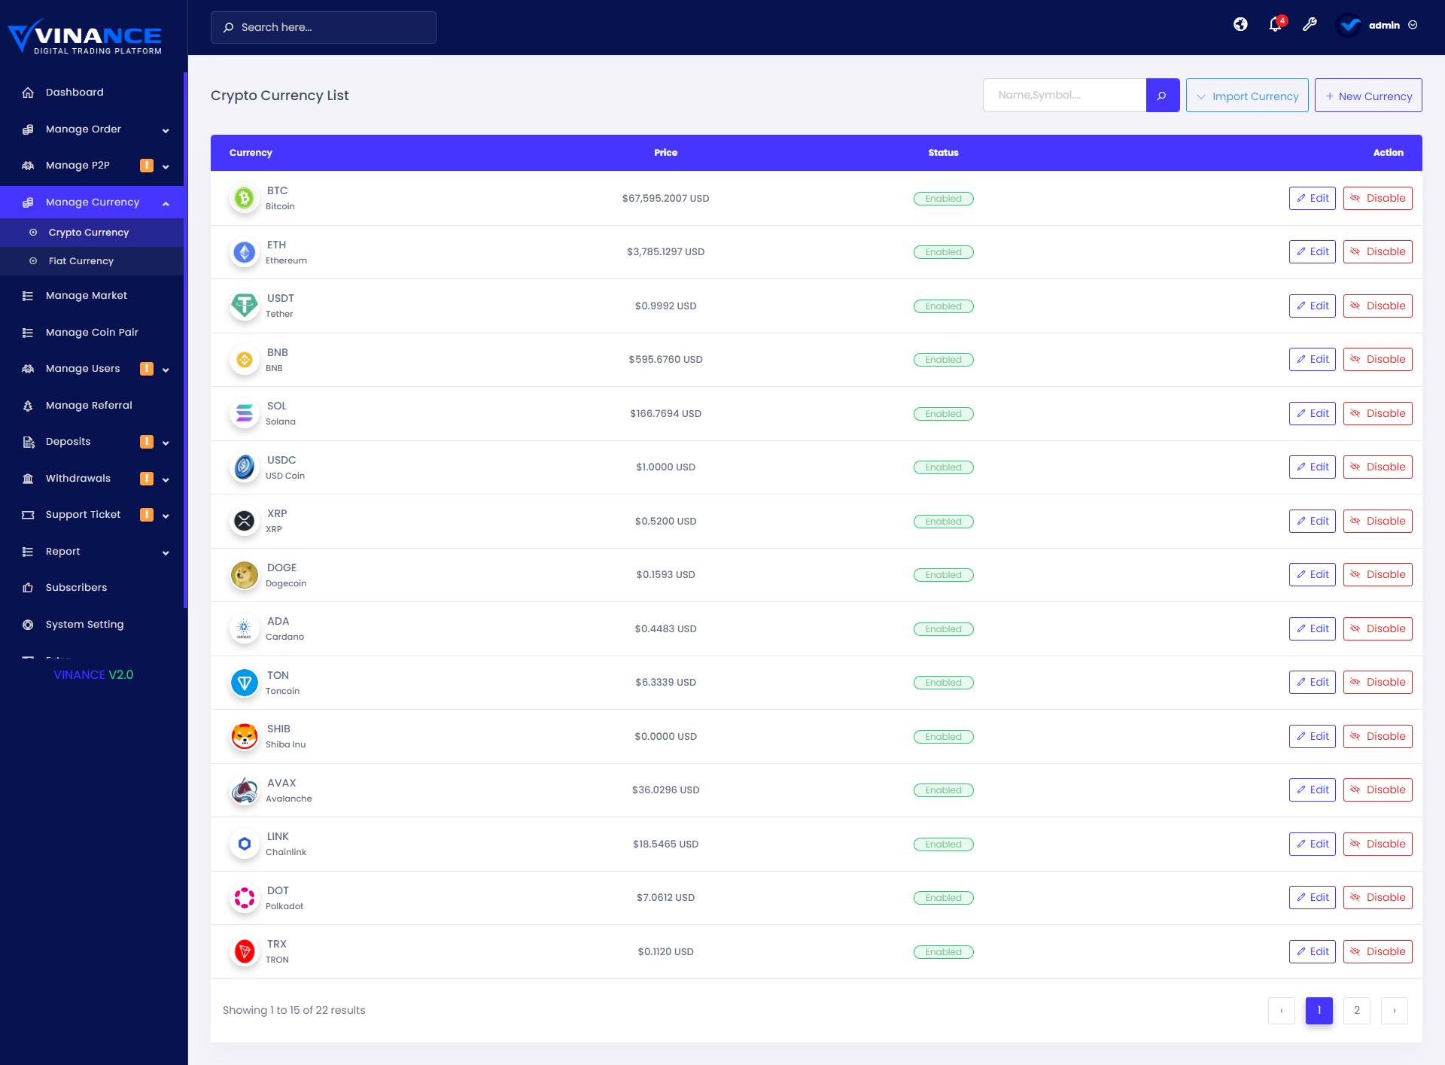Image resolution: width=1445 pixels, height=1065 pixels.
Task: Click the New Currency button
Action: [1368, 96]
